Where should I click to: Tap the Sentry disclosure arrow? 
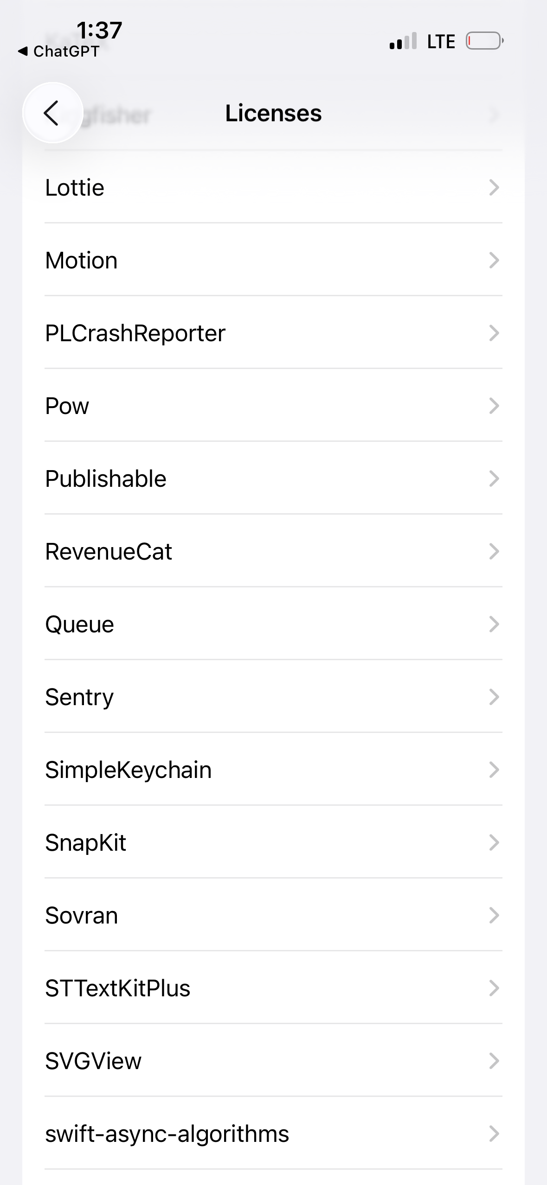[x=494, y=697]
